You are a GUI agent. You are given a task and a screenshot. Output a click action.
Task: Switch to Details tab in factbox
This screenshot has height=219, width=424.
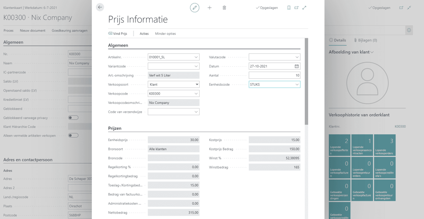[338, 40]
